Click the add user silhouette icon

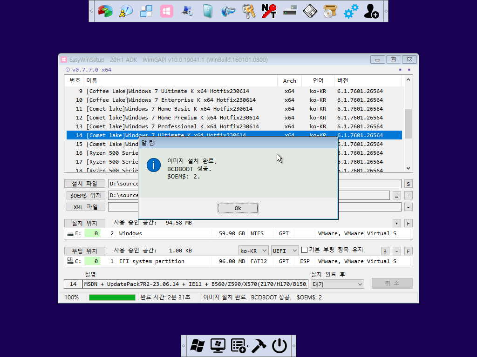click(371, 11)
